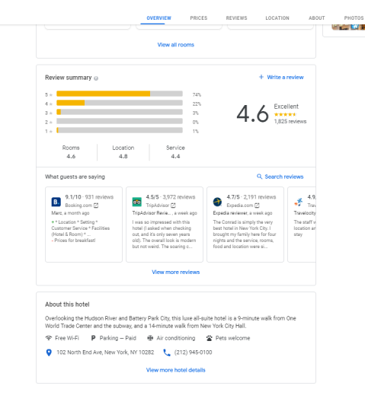365x408 pixels.
Task: Click the Parking P icon
Action: coord(93,338)
